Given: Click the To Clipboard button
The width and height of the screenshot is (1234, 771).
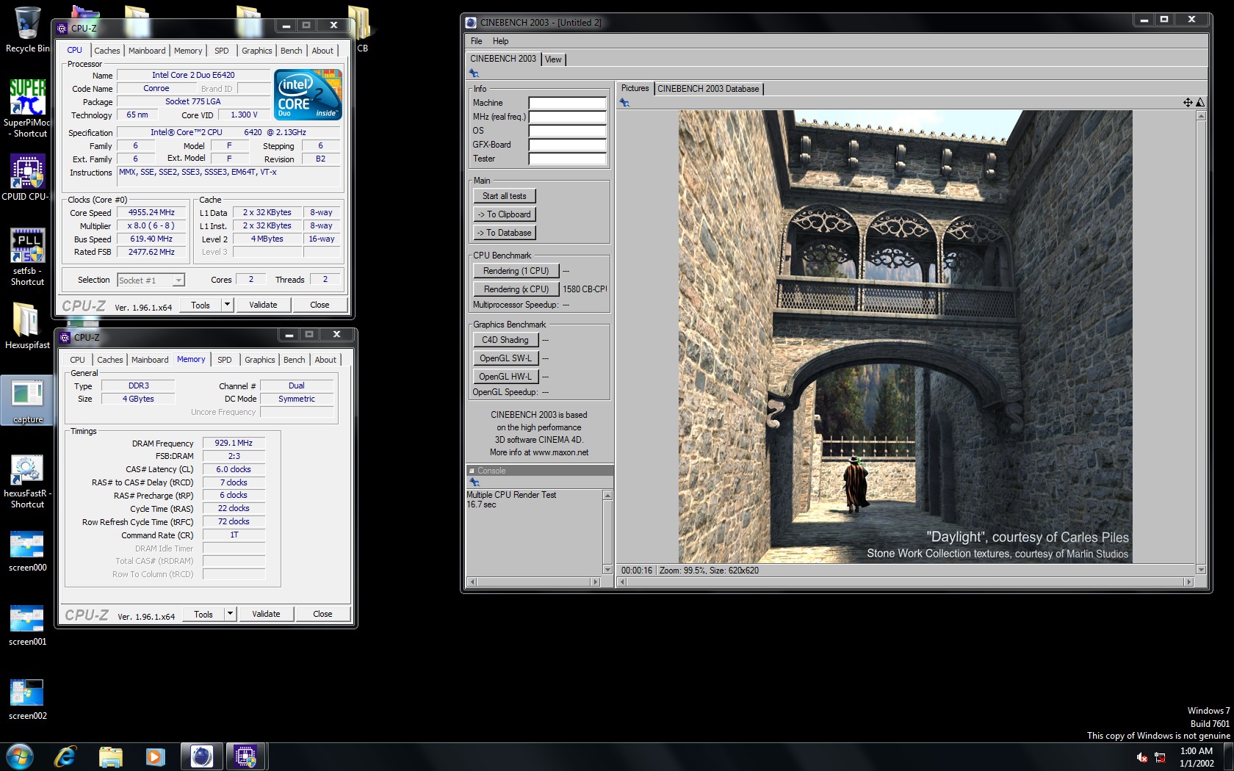Looking at the screenshot, I should [504, 214].
